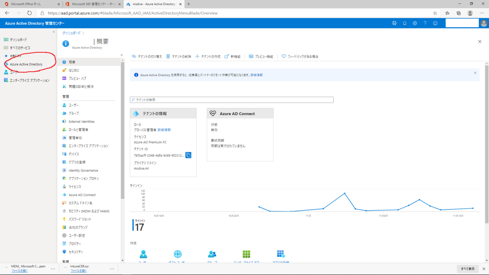Collapse the Azure AD resource menu
This screenshot has height=275, width=489.
pyautogui.click(x=122, y=55)
